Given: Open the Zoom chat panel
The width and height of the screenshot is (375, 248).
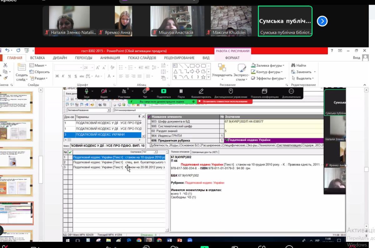Looking at the screenshot, I should pos(145,91).
